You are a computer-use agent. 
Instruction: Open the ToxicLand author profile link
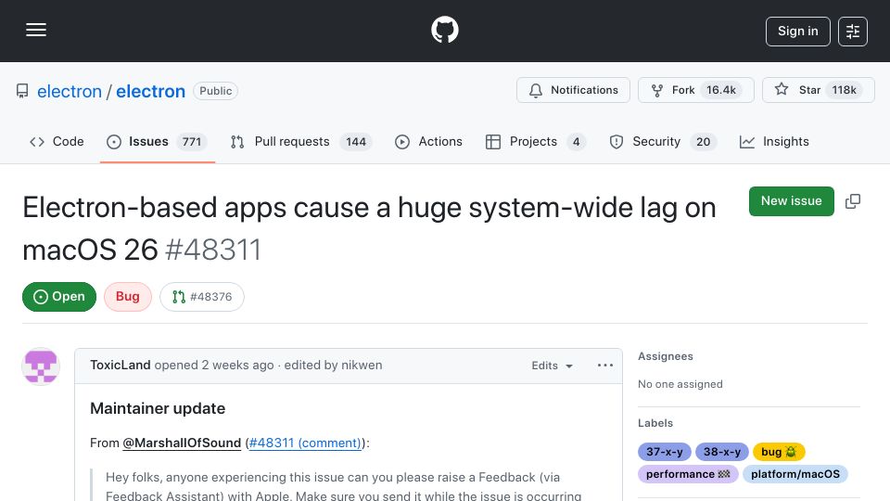(121, 366)
